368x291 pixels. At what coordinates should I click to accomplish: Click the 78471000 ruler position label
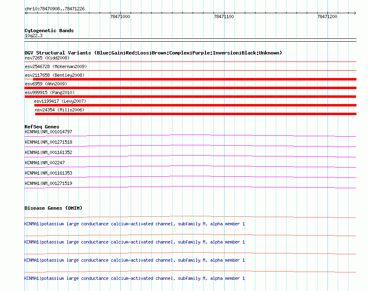(120, 17)
